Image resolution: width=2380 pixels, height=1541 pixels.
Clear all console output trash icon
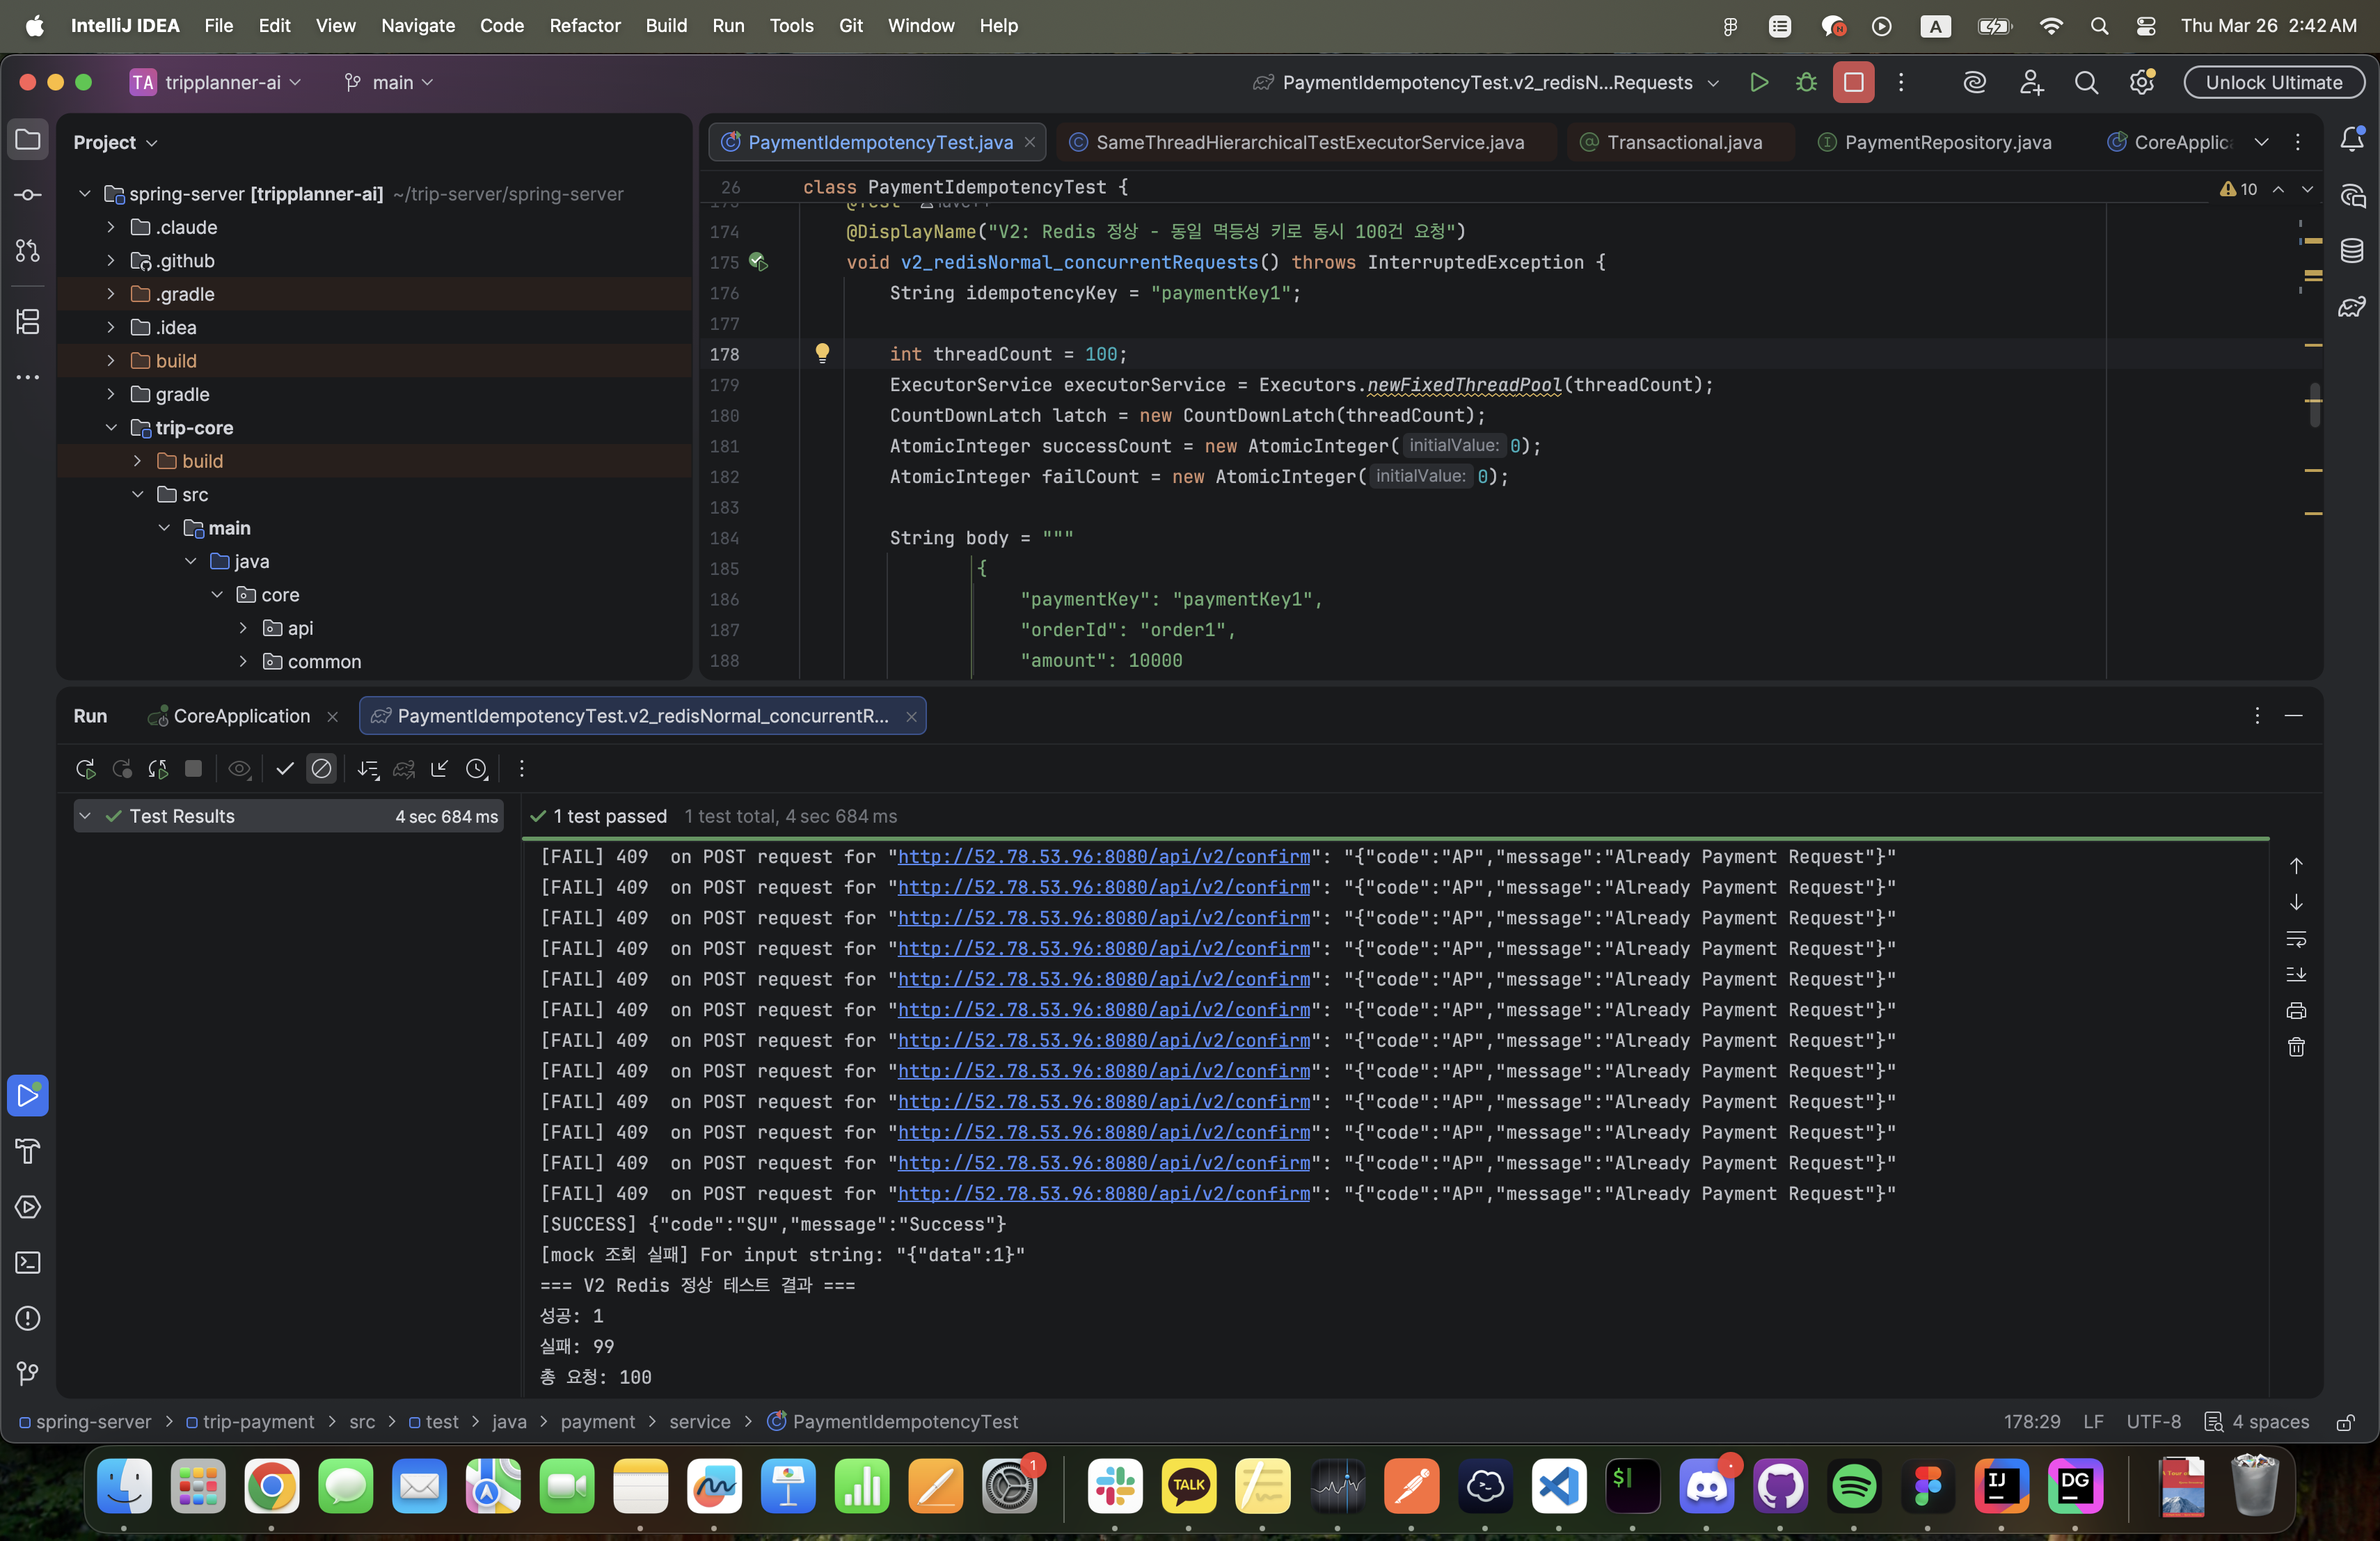tap(2296, 1047)
